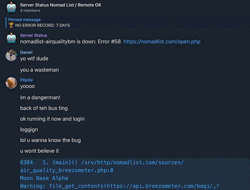Click Daniel's sender name
The width and height of the screenshot is (250, 190).
(26, 52)
